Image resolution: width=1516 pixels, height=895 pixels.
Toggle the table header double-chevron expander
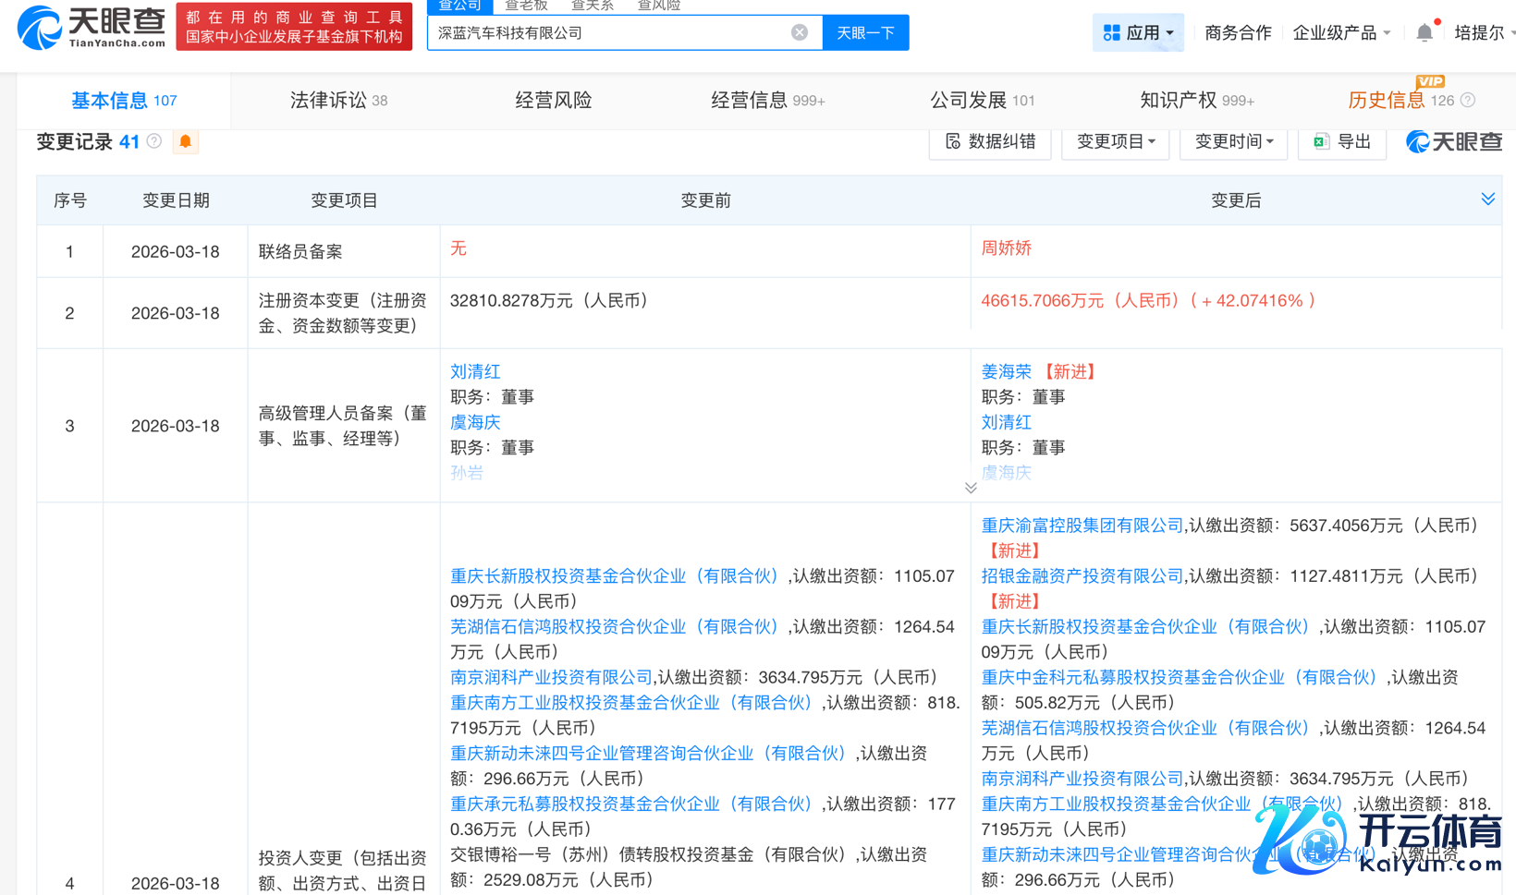[x=1487, y=200]
